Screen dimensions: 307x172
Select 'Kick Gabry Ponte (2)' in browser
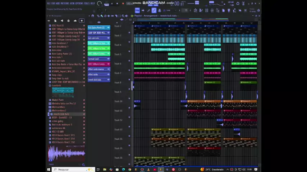pyautogui.click(x=62, y=54)
